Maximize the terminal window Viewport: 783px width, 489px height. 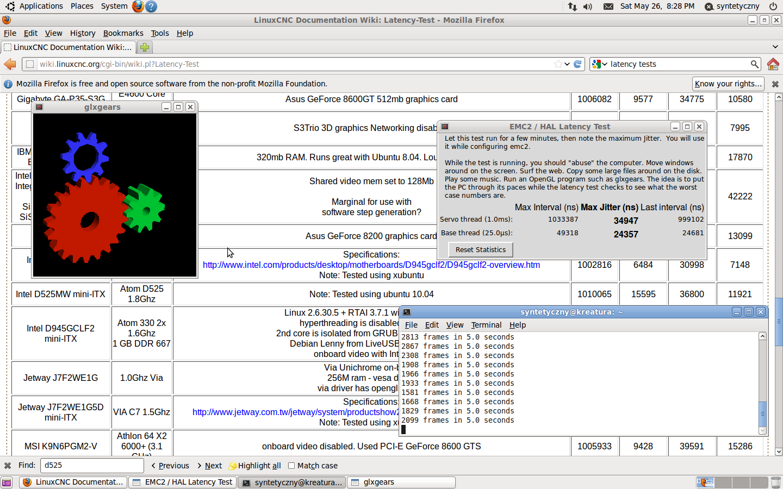749,312
